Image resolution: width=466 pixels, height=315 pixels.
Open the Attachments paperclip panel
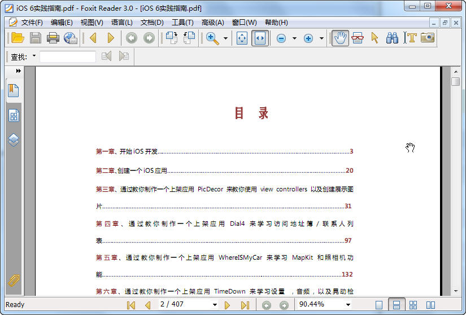click(x=14, y=280)
